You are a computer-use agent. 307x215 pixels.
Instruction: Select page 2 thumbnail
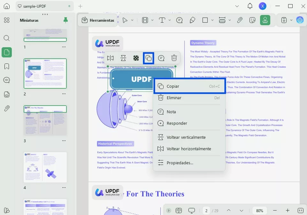click(x=45, y=73)
